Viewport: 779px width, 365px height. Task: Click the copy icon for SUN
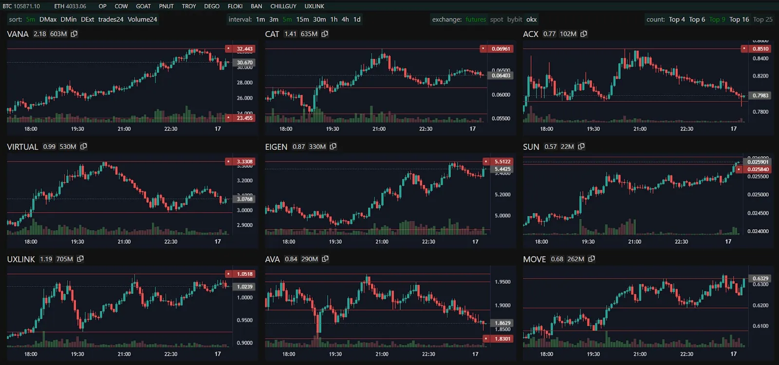[581, 146]
